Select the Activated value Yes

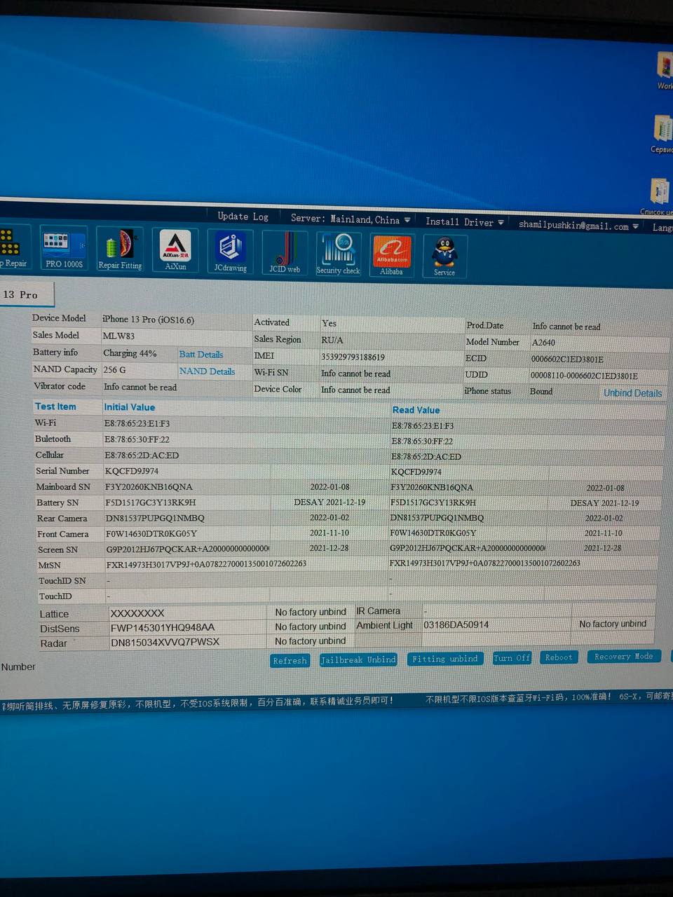(x=329, y=323)
